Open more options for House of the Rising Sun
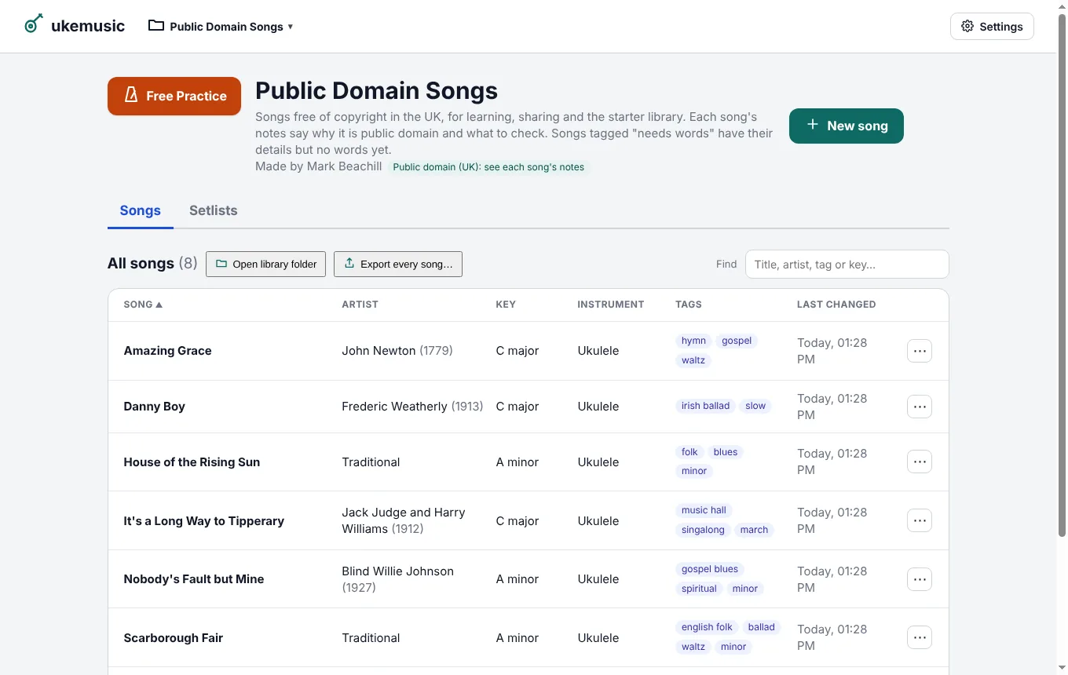 [x=920, y=462]
